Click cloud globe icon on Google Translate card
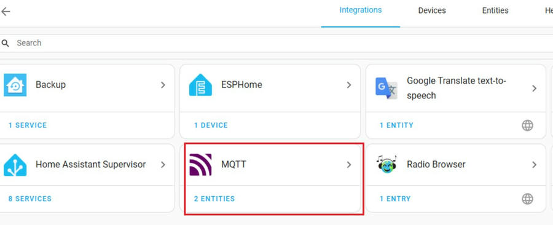Image resolution: width=553 pixels, height=225 pixels. pos(527,125)
